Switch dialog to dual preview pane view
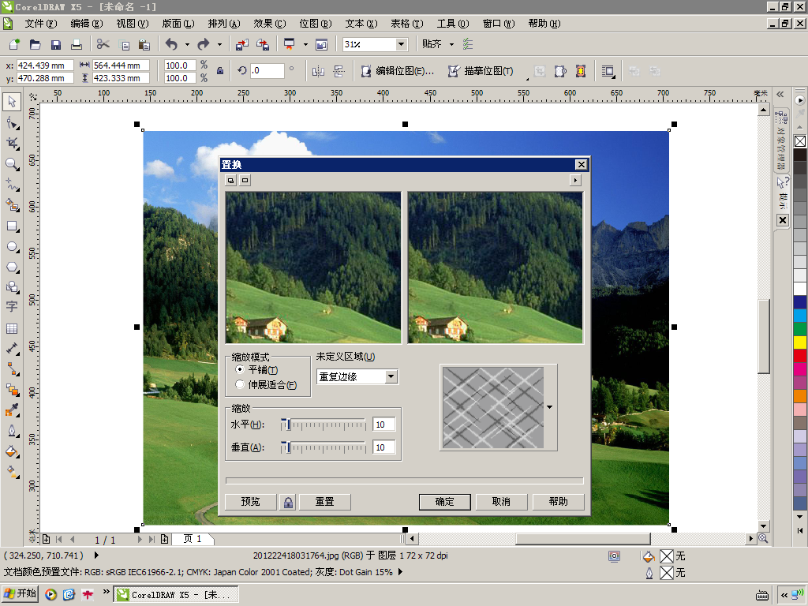This screenshot has height=606, width=808. [231, 181]
